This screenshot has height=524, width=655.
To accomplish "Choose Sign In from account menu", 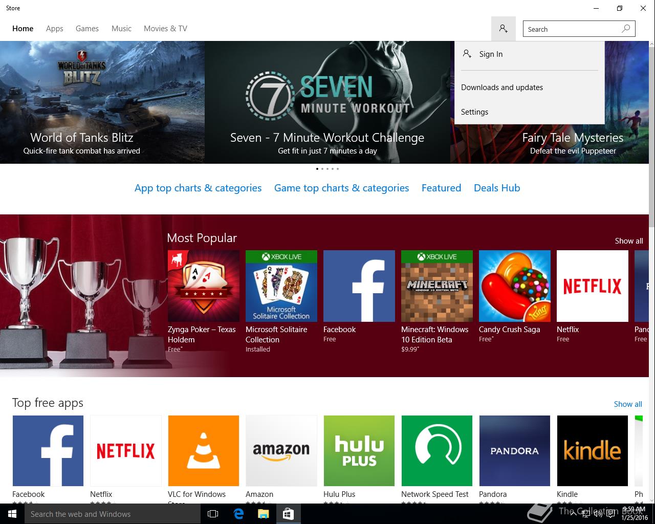I will [x=530, y=54].
